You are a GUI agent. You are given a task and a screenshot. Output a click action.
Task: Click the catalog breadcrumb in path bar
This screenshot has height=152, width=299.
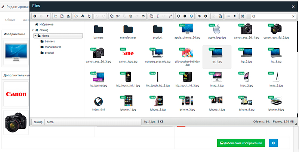pos(38,122)
